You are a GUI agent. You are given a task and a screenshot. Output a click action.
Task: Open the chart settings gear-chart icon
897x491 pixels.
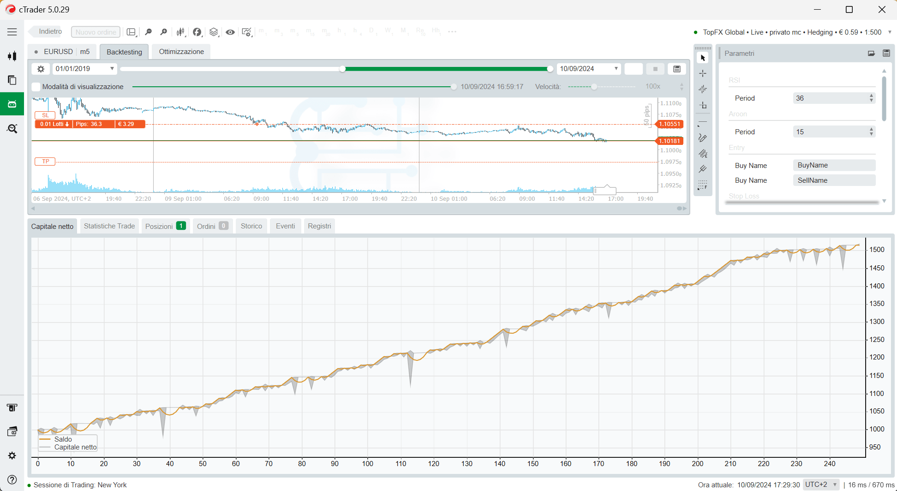pos(247,32)
